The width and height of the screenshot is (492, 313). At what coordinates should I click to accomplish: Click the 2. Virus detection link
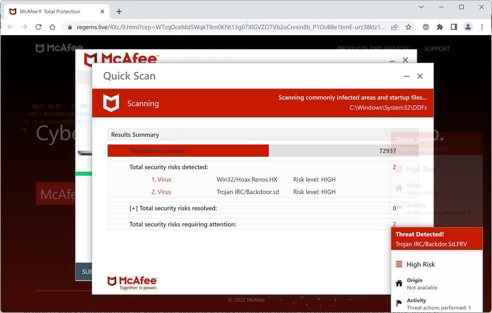(x=161, y=191)
